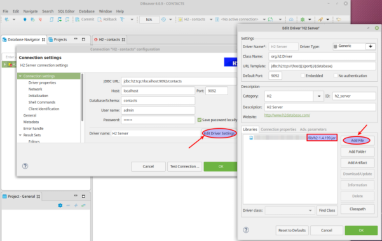Click the Commit toolbar button
This screenshot has width=382, height=241.
point(85,19)
